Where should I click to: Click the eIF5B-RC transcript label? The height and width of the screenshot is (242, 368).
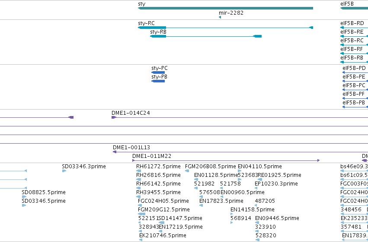[352, 41]
